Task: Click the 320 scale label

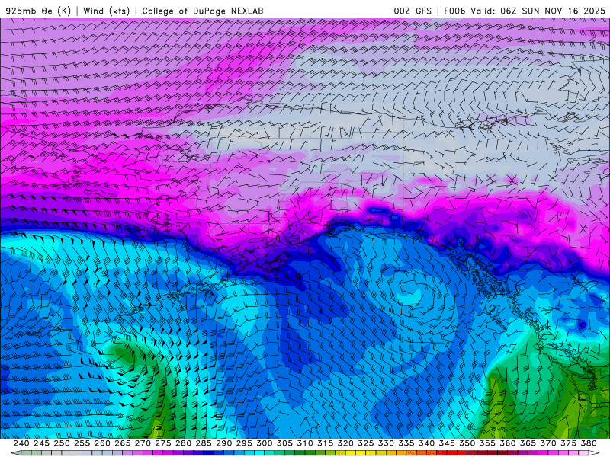Action: pyautogui.click(x=345, y=443)
